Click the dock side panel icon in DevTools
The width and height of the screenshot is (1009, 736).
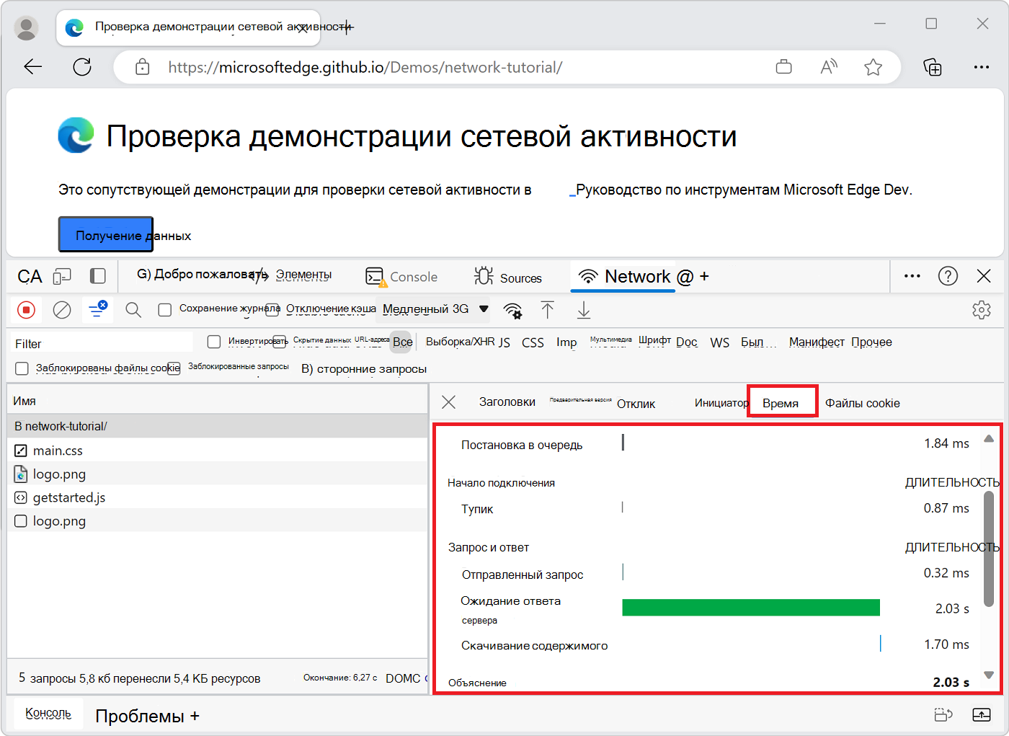pyautogui.click(x=97, y=276)
